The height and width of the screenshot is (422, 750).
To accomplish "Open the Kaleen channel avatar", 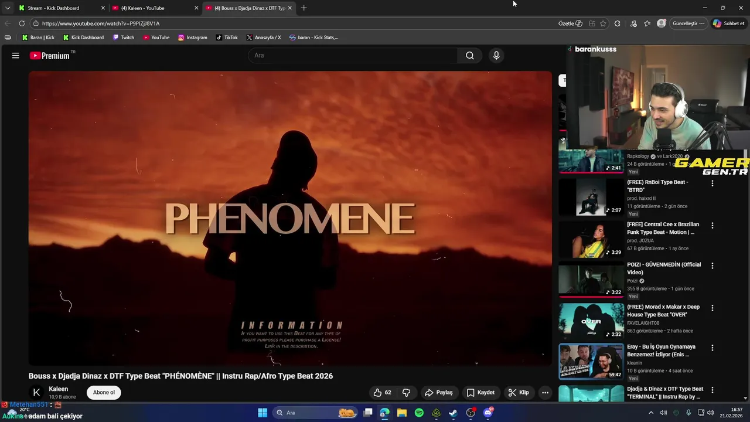I will [x=36, y=393].
